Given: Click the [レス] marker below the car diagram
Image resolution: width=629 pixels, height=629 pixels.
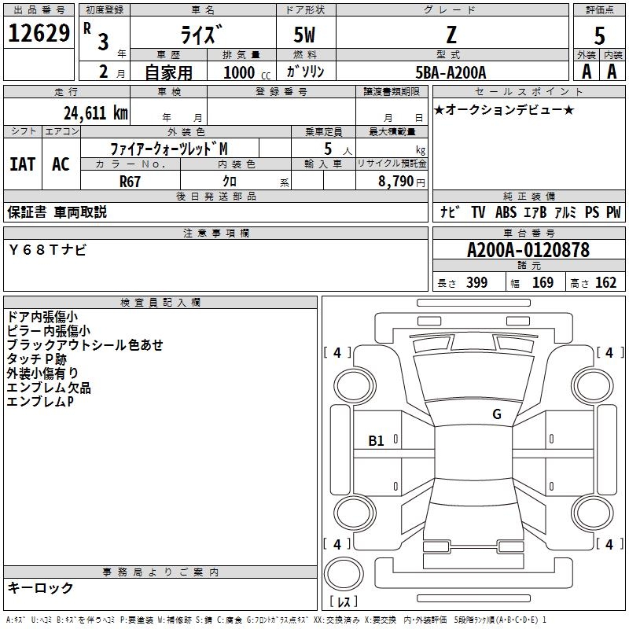Looking at the screenshot, I should pyautogui.click(x=344, y=602).
